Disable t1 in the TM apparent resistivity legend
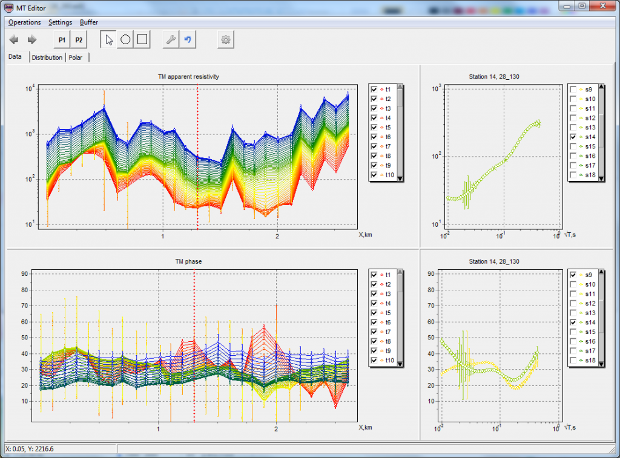 click(x=374, y=89)
